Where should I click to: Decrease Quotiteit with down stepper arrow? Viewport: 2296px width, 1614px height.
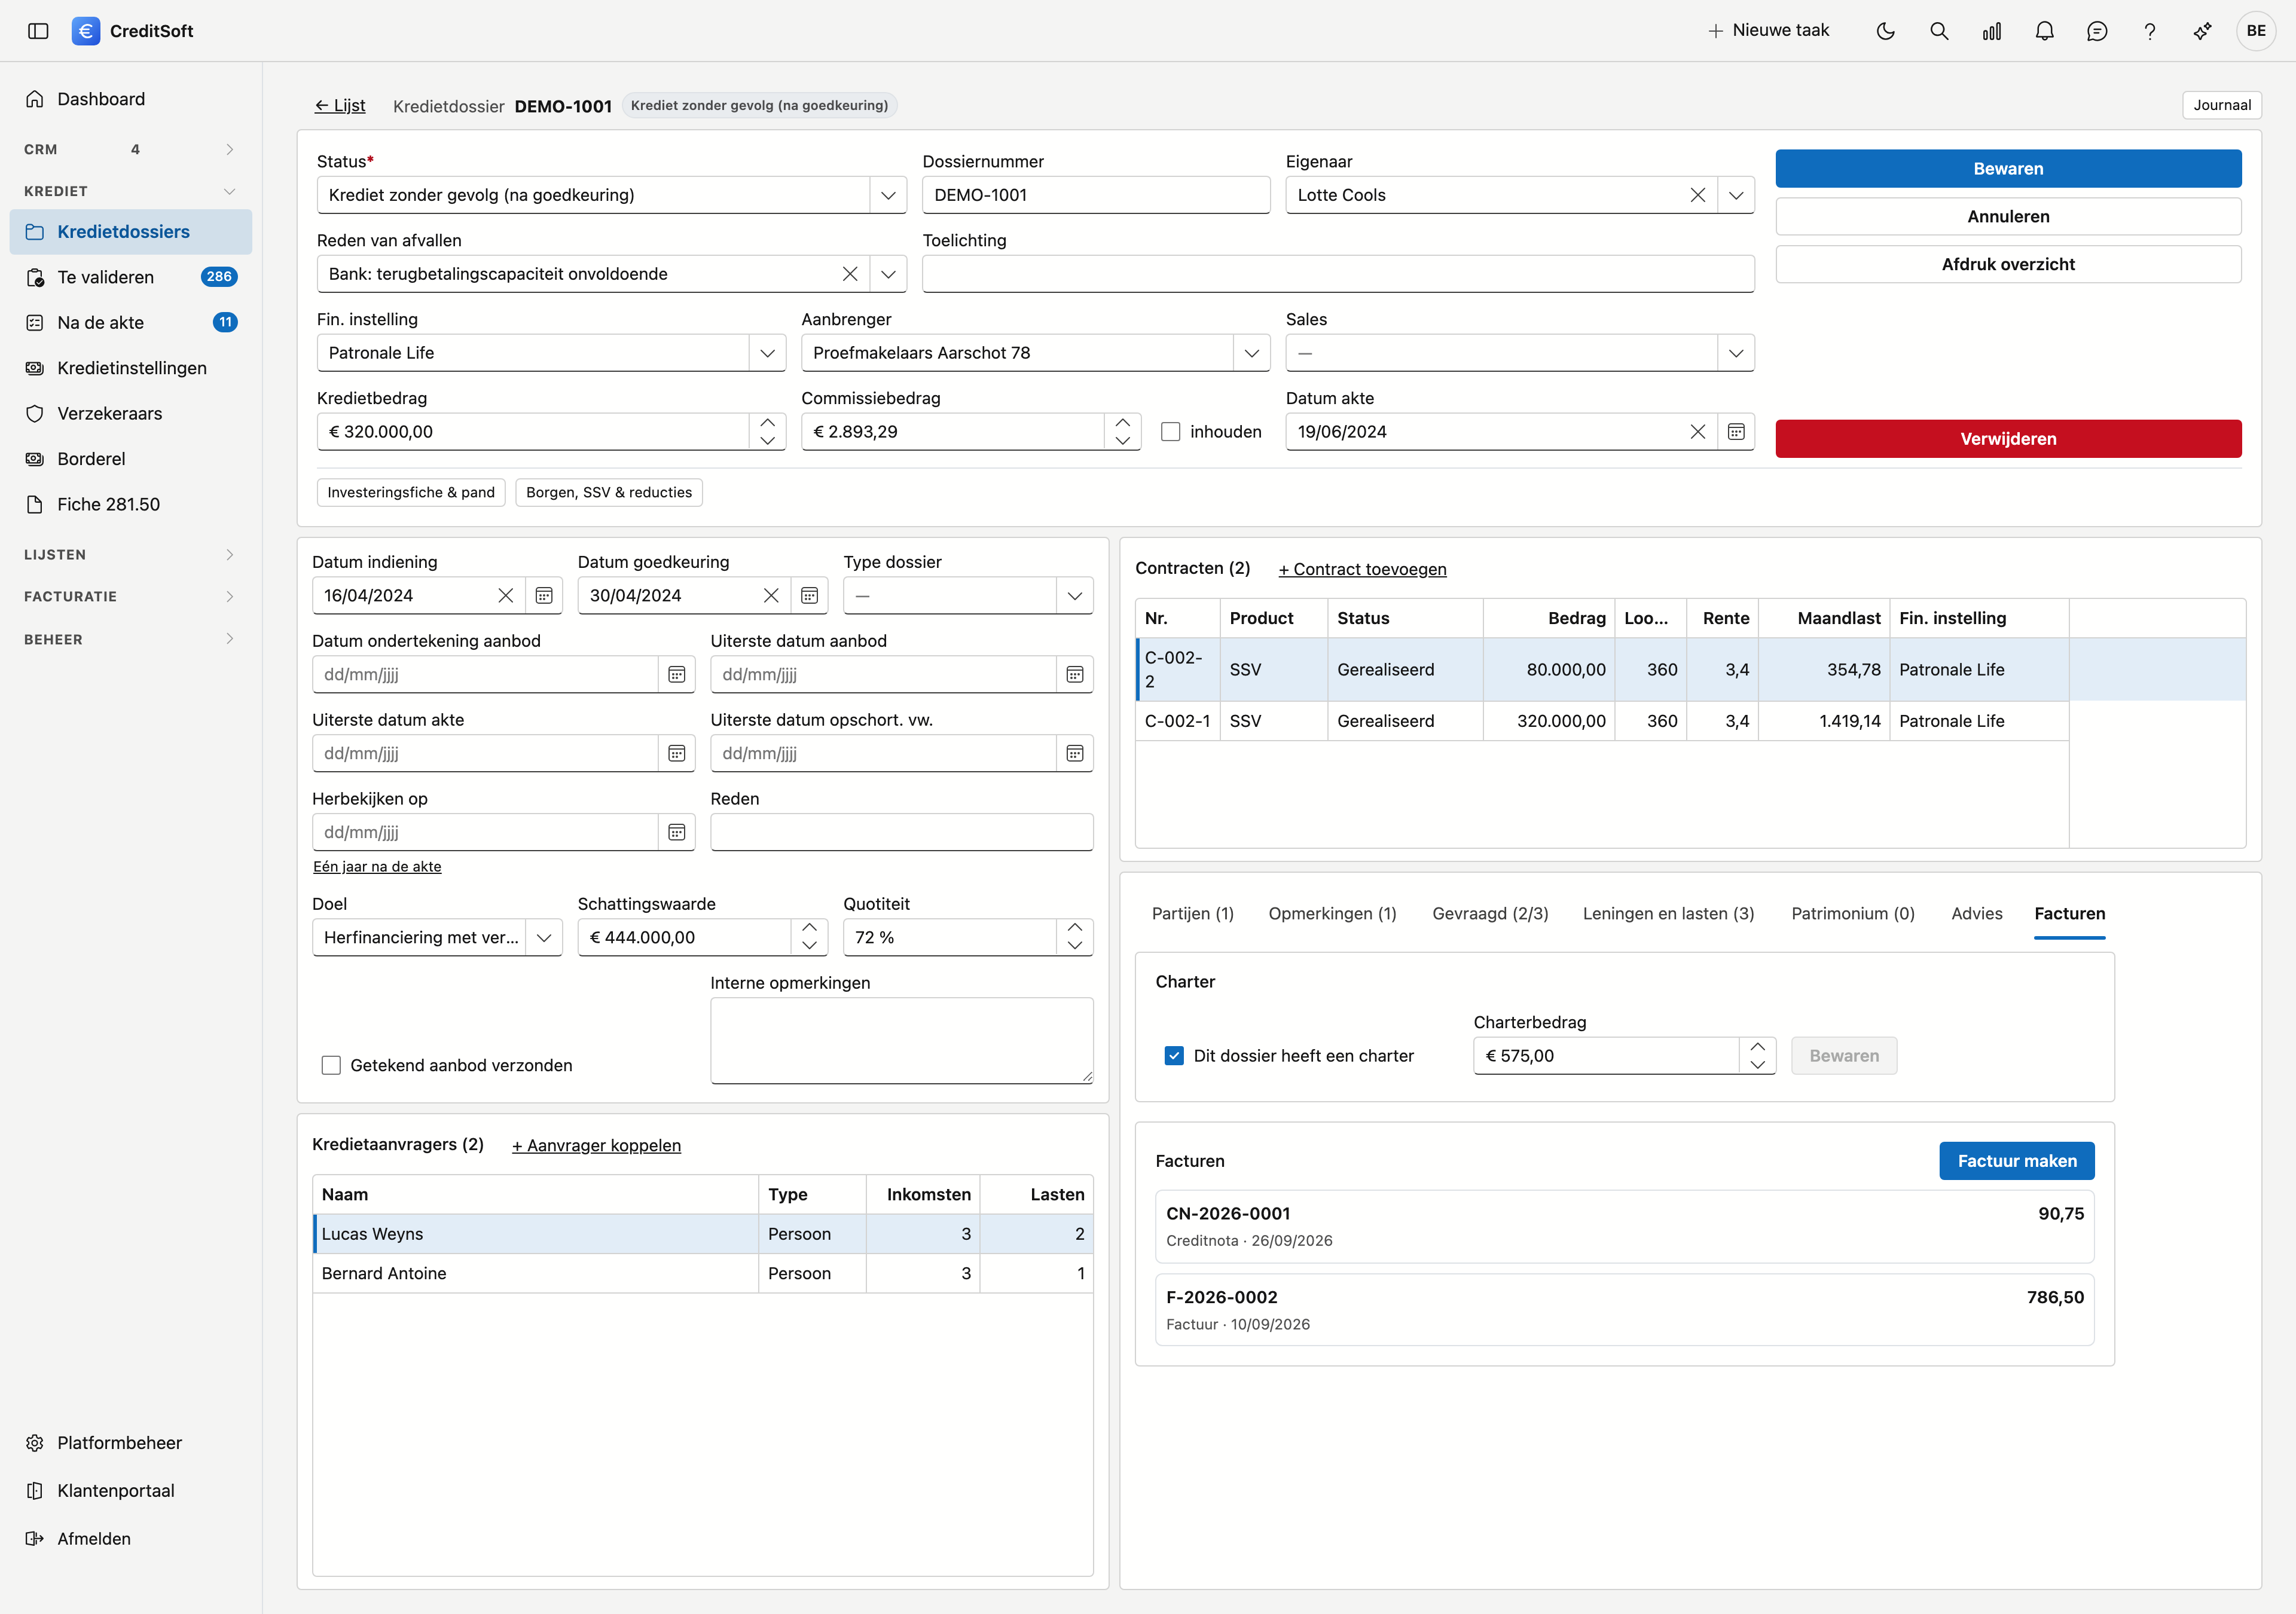pos(1075,946)
